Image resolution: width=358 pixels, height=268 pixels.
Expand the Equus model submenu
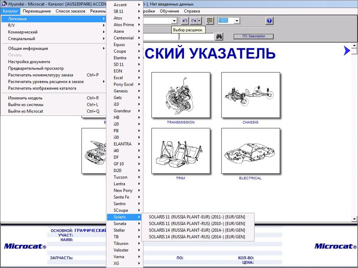125,44
